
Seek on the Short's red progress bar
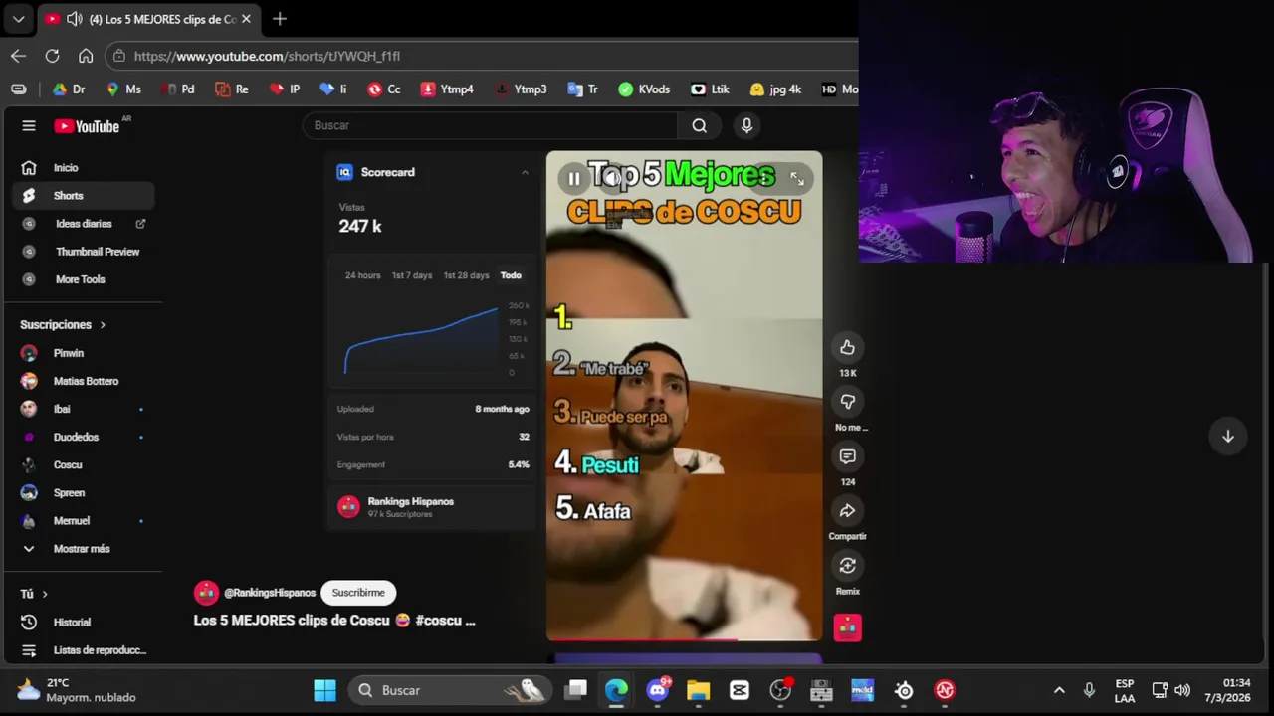(x=685, y=639)
